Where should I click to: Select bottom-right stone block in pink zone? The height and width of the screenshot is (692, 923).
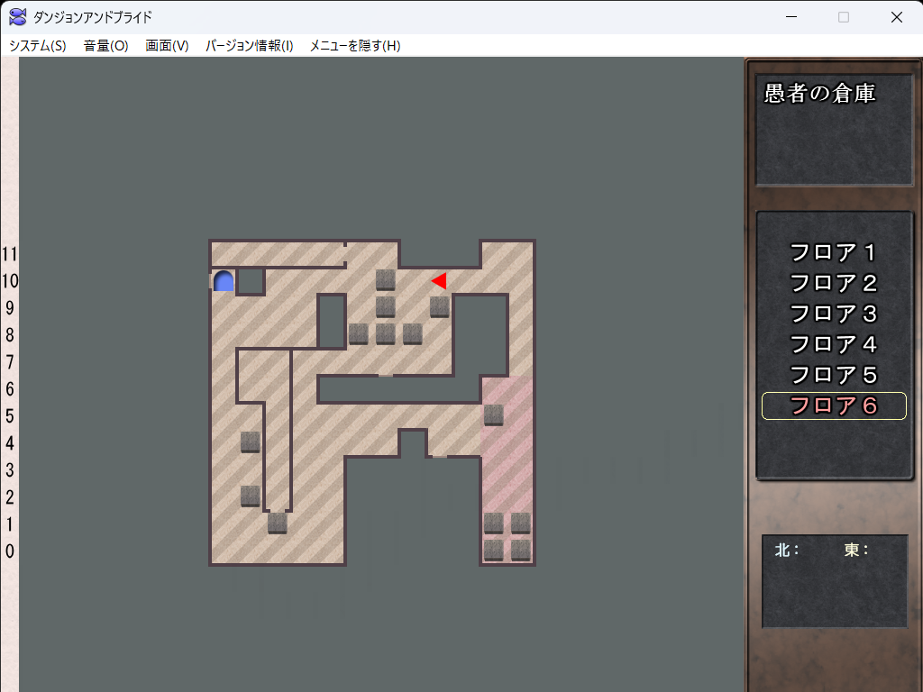tap(521, 550)
